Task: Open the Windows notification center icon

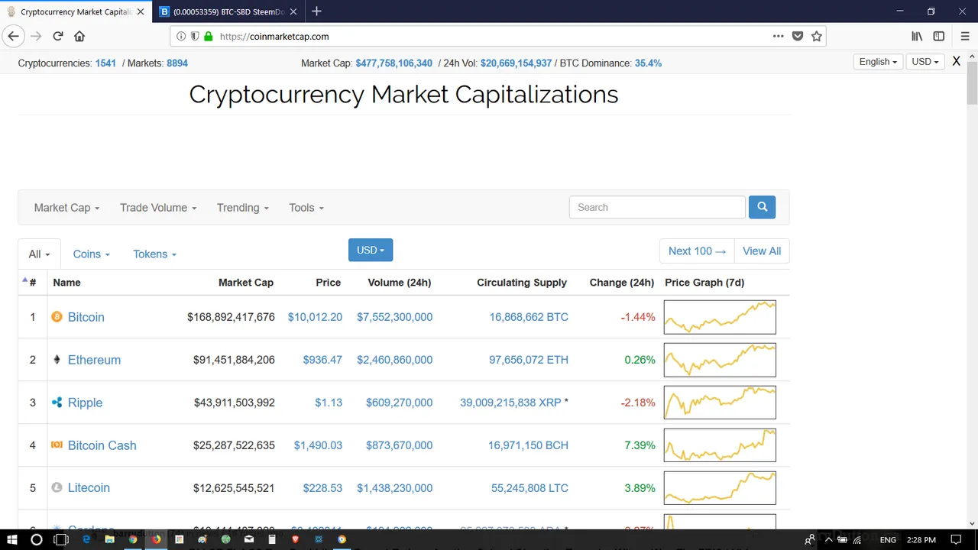Action: pyautogui.click(x=956, y=539)
